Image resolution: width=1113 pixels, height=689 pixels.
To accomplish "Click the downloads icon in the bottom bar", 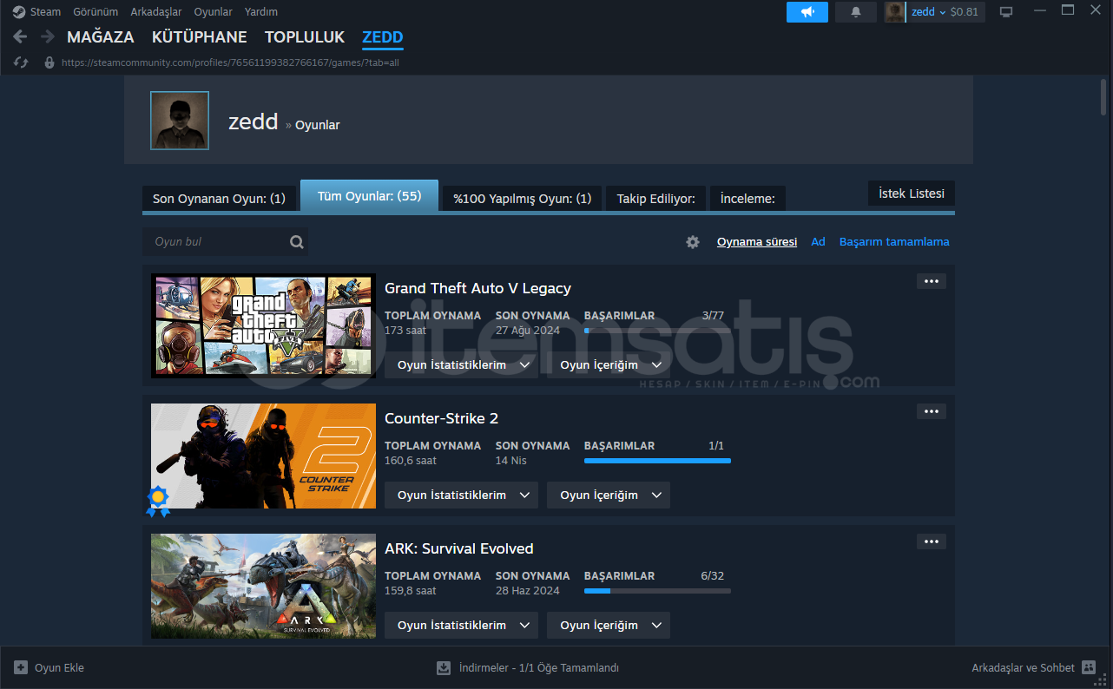I will 444,668.
